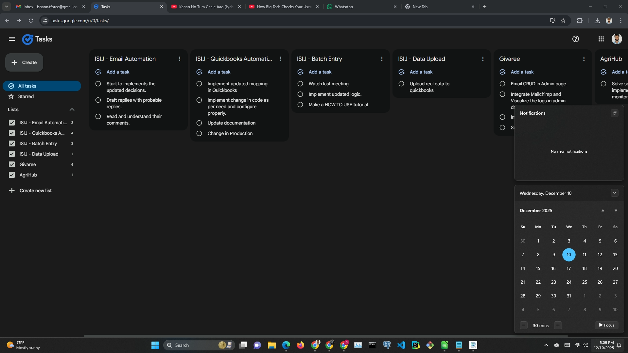Uncheck the AgriHub list checkbox

[x=12, y=175]
